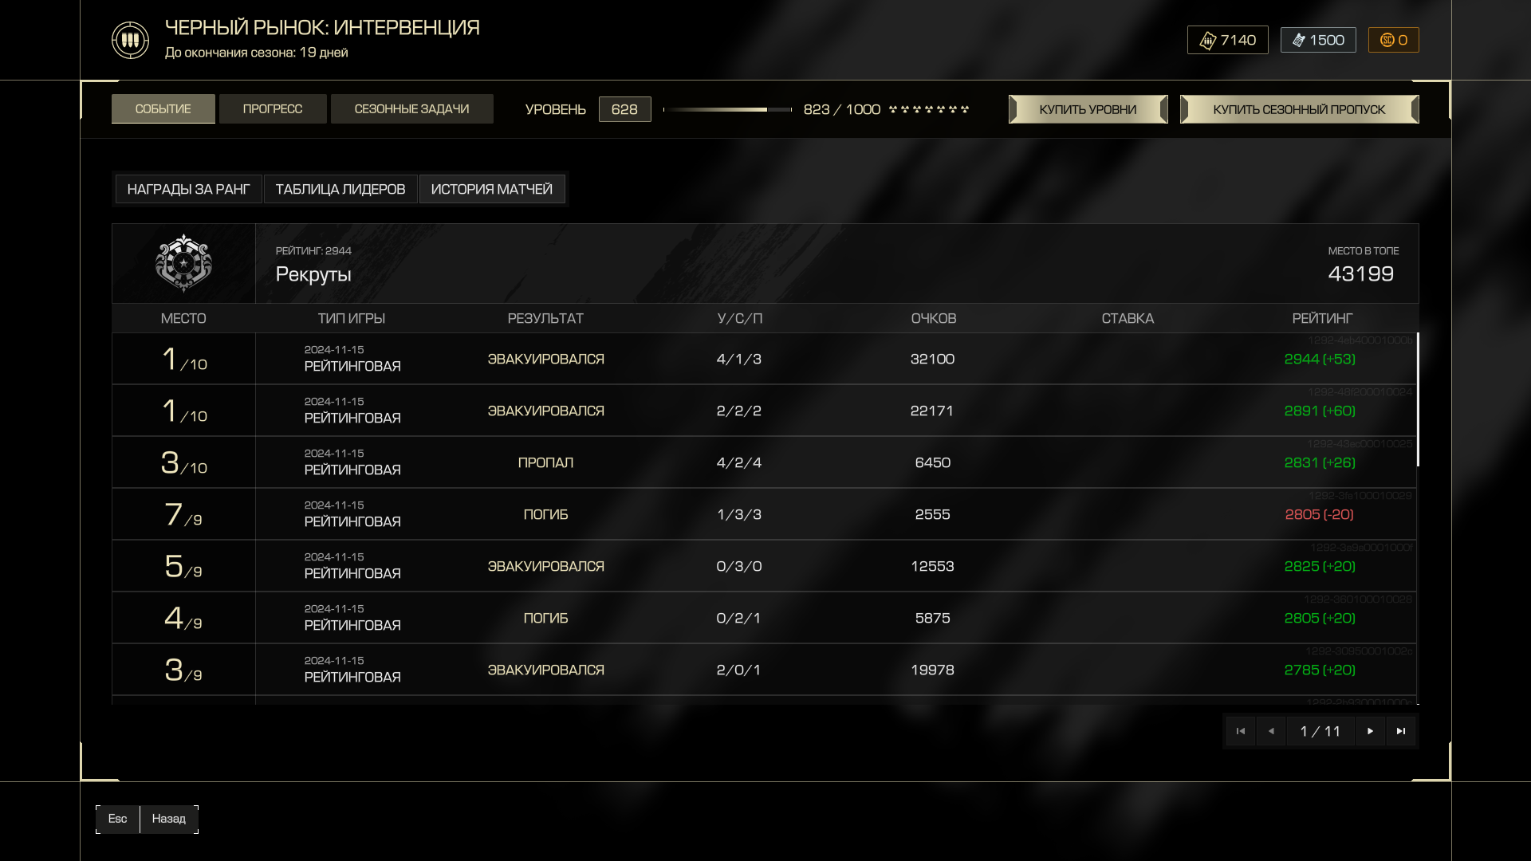The height and width of the screenshot is (861, 1531).
Task: Click the Тип игры column header
Action: (352, 318)
